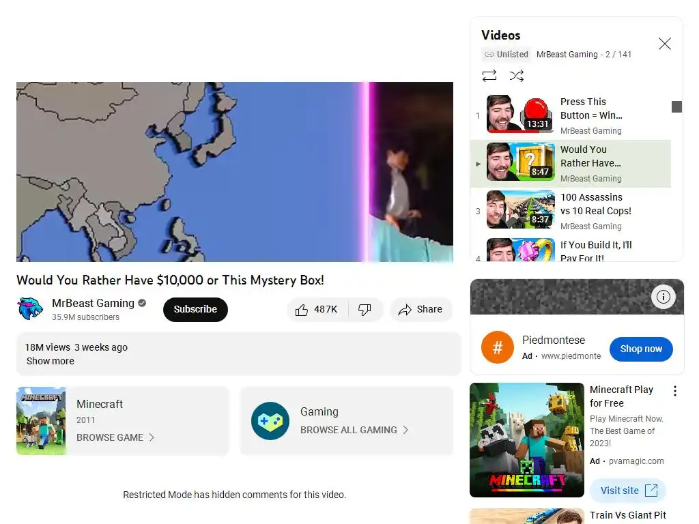Screen dimensions: 699x524
Task: Click Press This Button = Win title
Action: pos(591,108)
